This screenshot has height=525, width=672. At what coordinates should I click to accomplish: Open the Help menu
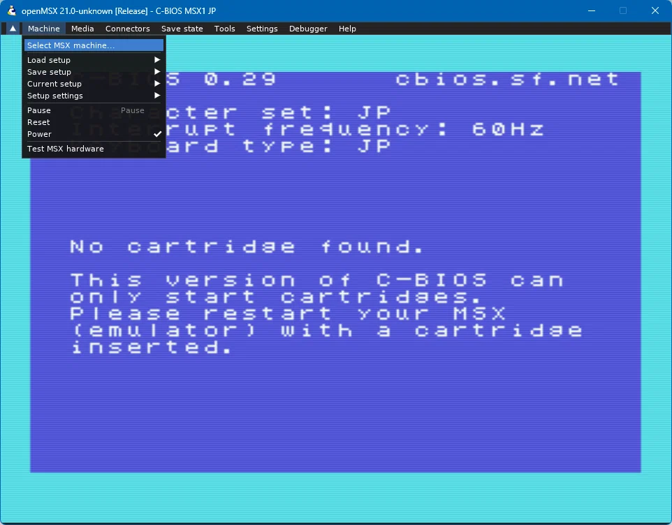(347, 29)
